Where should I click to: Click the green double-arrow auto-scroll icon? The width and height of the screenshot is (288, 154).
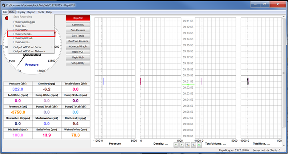coord(200,145)
